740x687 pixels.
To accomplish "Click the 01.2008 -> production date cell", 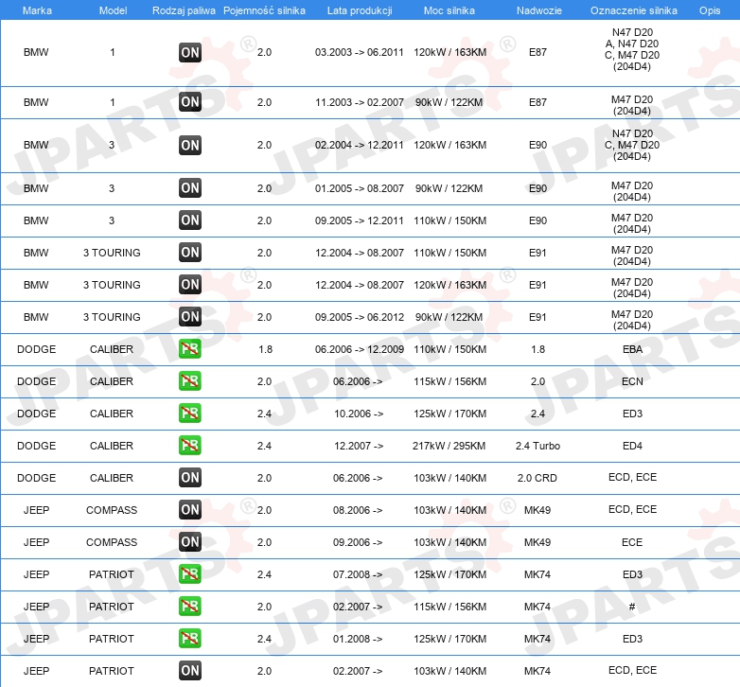I will point(358,639).
